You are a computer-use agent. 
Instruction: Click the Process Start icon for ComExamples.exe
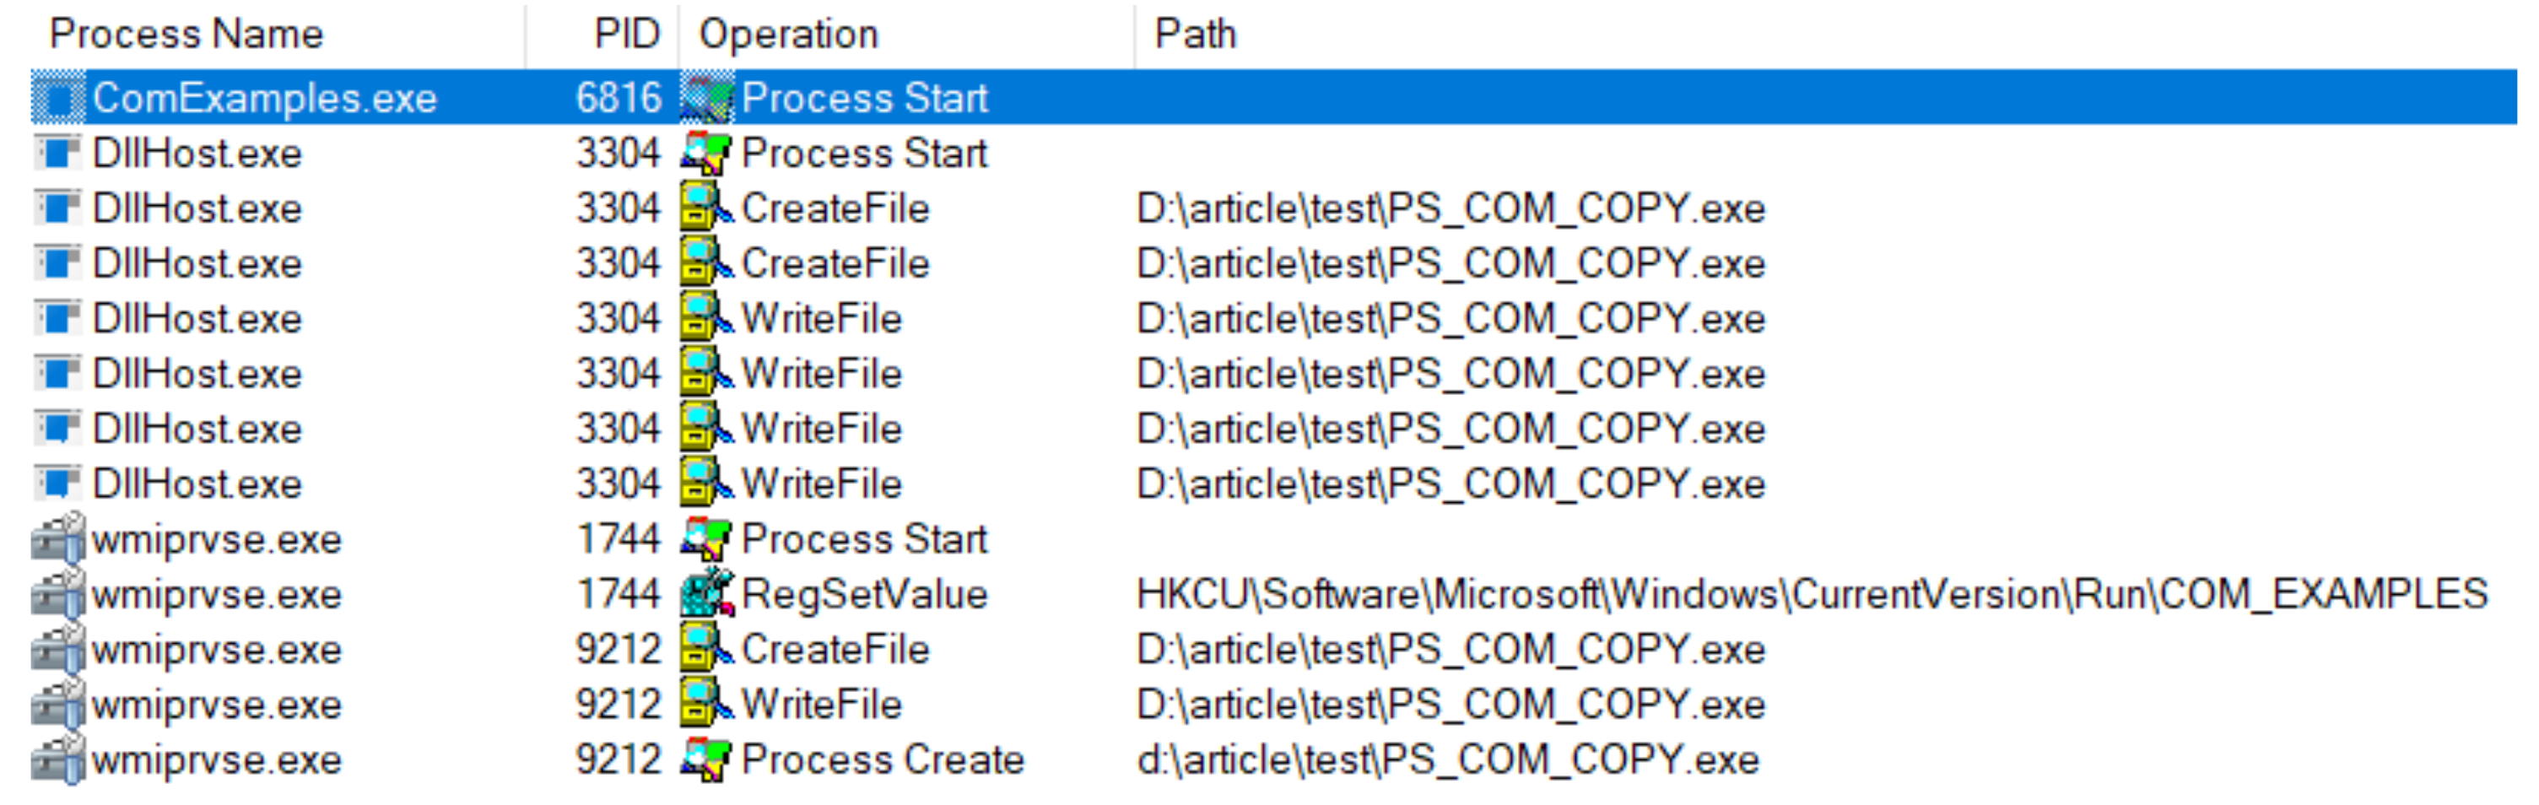pos(707,98)
